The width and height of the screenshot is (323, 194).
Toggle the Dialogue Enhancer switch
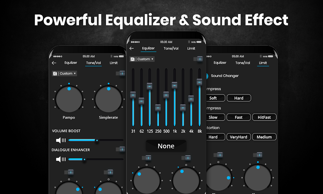[120, 149]
